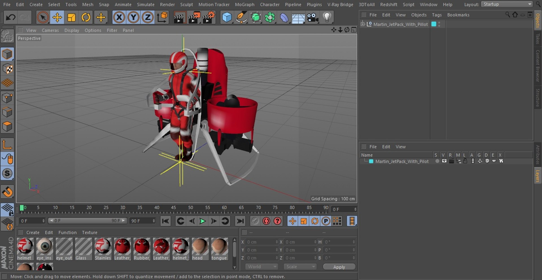Toggle Z axis lock
The width and height of the screenshot is (542, 280).
click(147, 18)
